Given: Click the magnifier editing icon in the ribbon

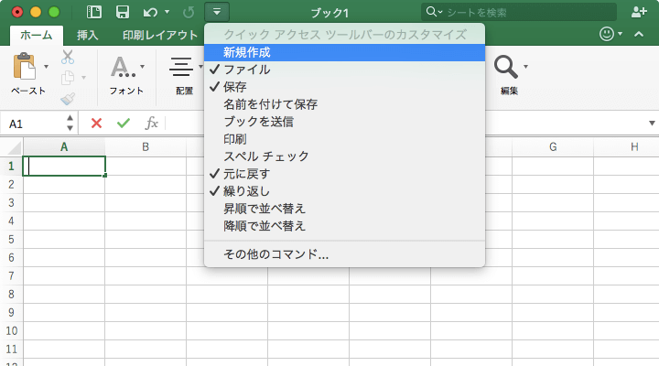Looking at the screenshot, I should pos(504,66).
